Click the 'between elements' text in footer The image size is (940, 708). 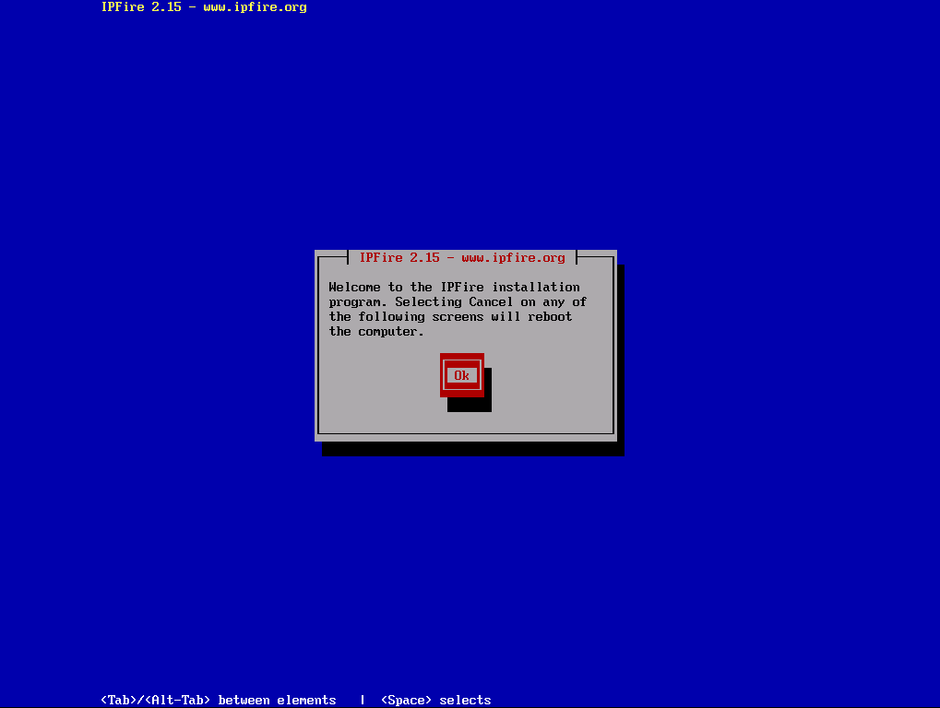[277, 701]
